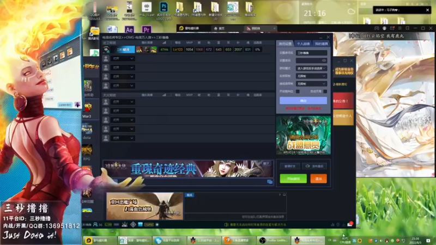This screenshot has width=436, height=245.
Task: Click the crown icon in the bottom status bar
Action: (x=124, y=224)
